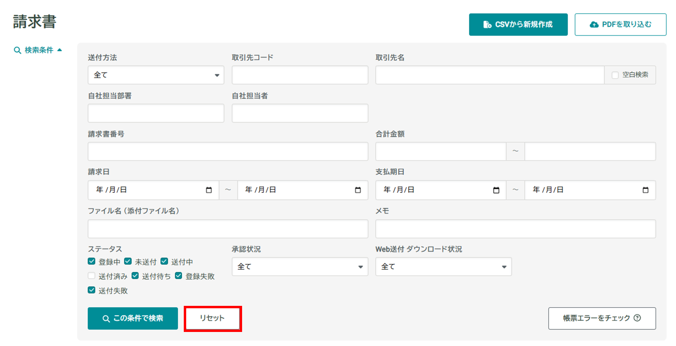Open the Web送付 ダウンロード状況 dropdown
The image size is (676, 346).
pyautogui.click(x=443, y=267)
